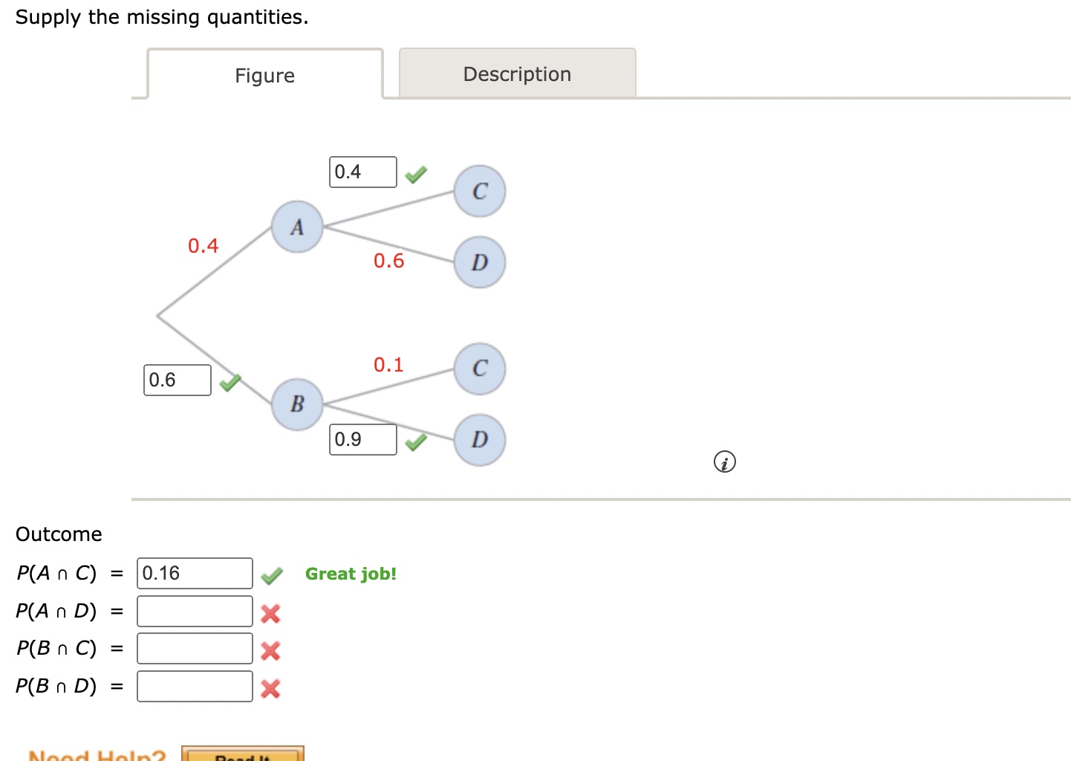
Task: Click the P(A ∩ D) answer field
Action: coord(195,611)
